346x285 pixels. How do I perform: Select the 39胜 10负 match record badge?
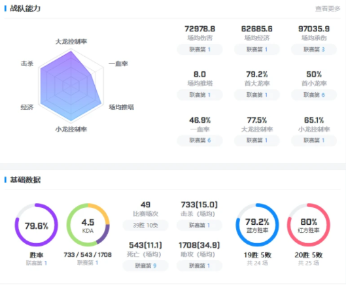(x=145, y=226)
